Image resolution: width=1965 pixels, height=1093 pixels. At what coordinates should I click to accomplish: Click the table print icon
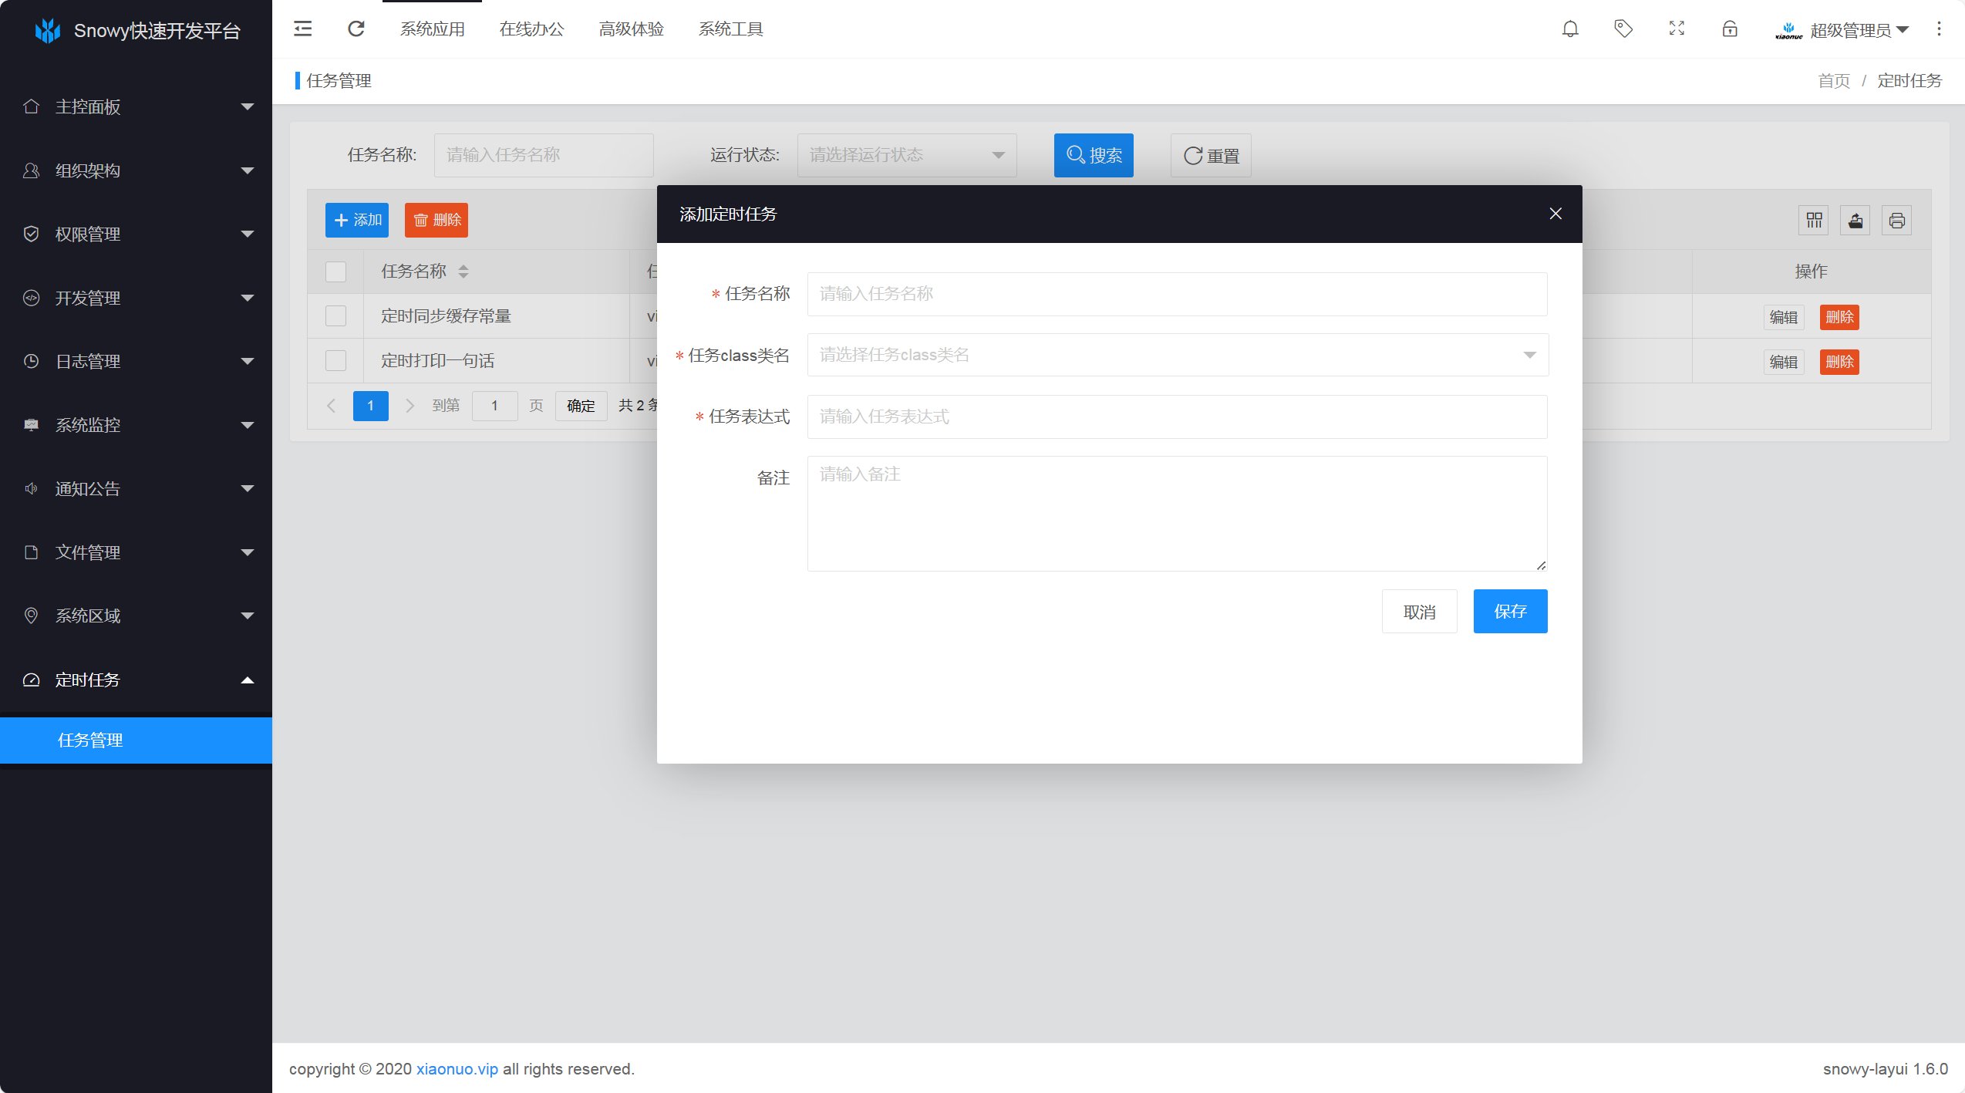coord(1896,221)
